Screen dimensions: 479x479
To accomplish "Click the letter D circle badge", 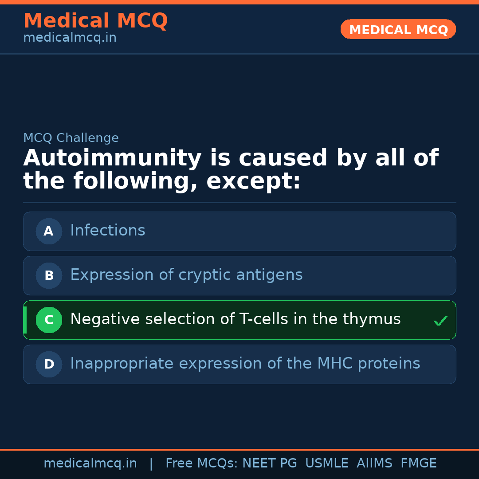I will coord(49,364).
